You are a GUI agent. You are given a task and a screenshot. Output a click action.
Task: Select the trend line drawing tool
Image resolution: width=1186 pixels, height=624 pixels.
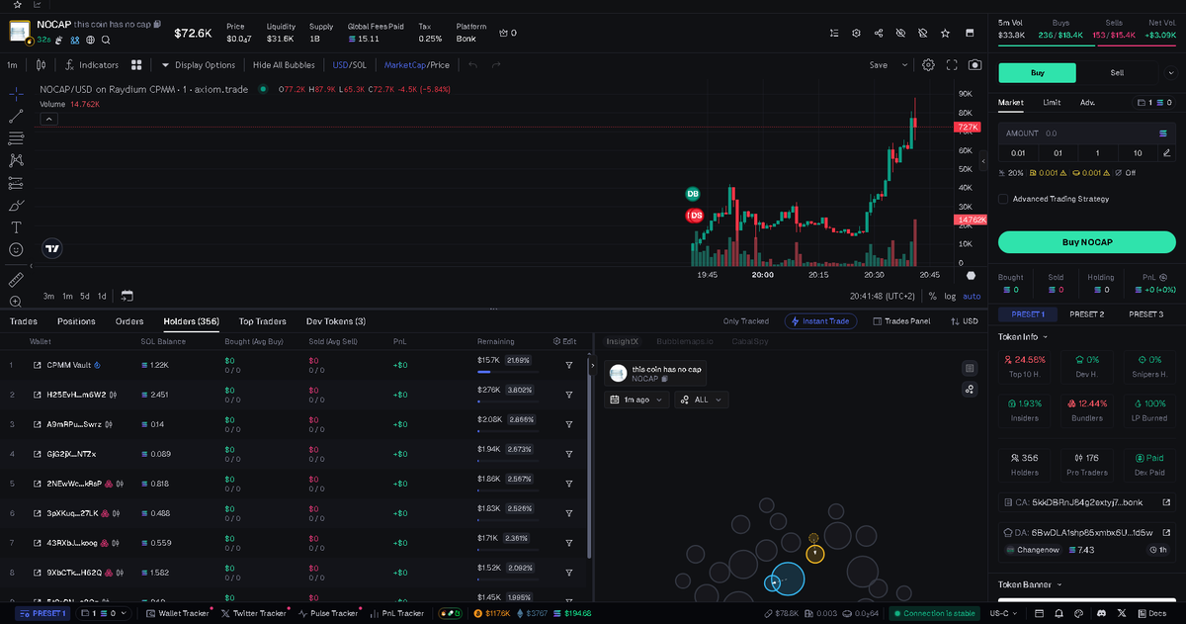17,116
